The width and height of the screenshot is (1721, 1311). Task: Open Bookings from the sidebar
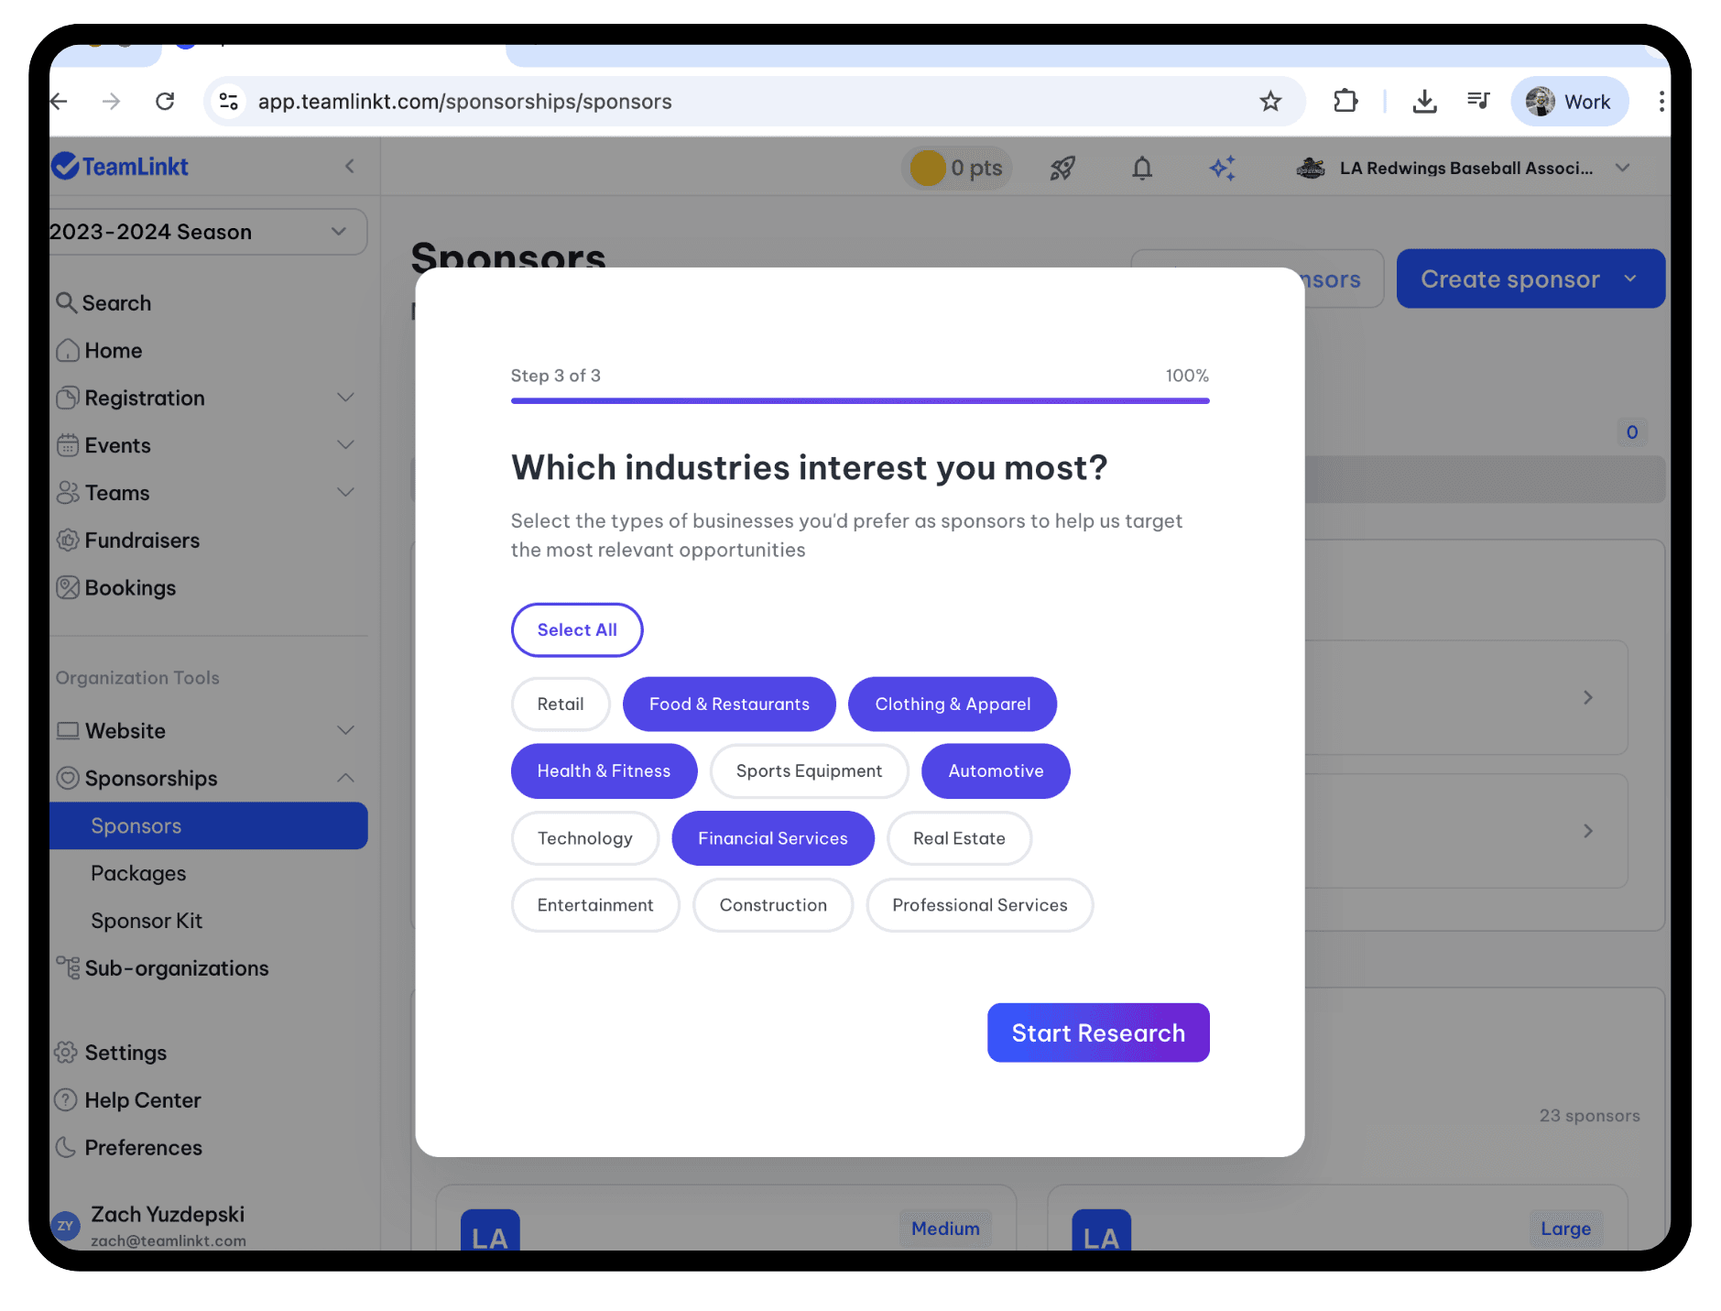(130, 587)
